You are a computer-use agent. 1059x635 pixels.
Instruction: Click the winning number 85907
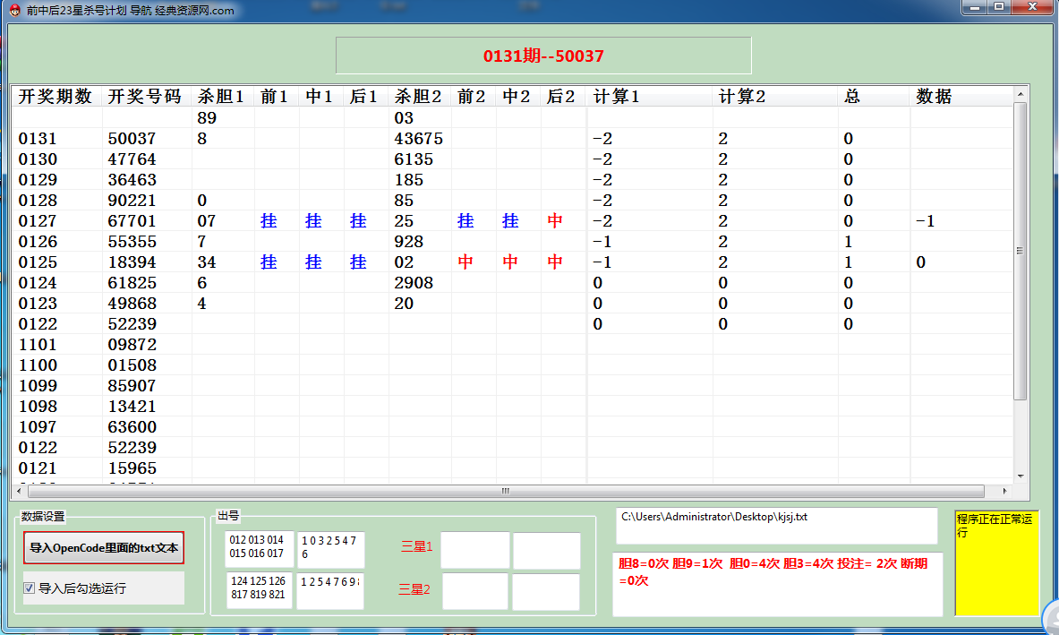132,386
